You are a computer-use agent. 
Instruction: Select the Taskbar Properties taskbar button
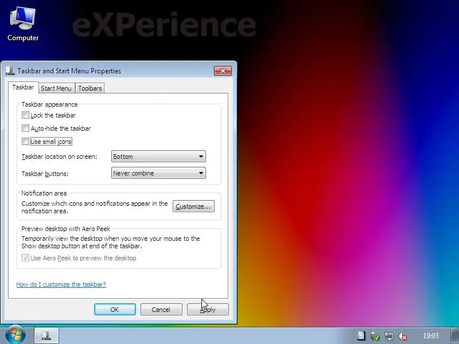[x=46, y=335]
